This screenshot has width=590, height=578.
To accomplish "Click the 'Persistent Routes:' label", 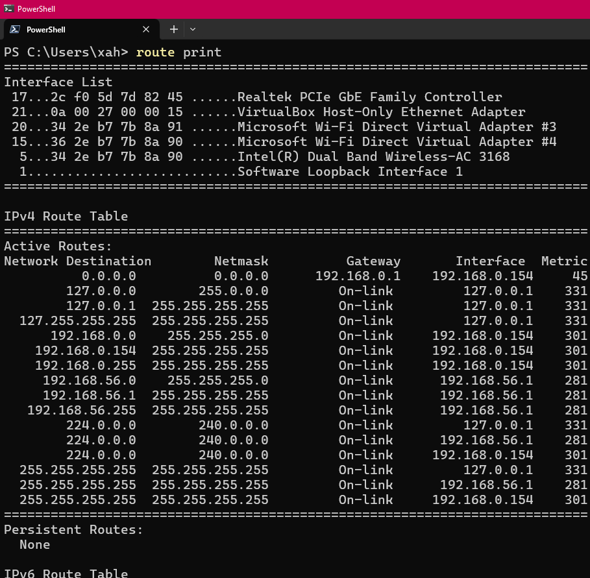I will click(x=73, y=529).
